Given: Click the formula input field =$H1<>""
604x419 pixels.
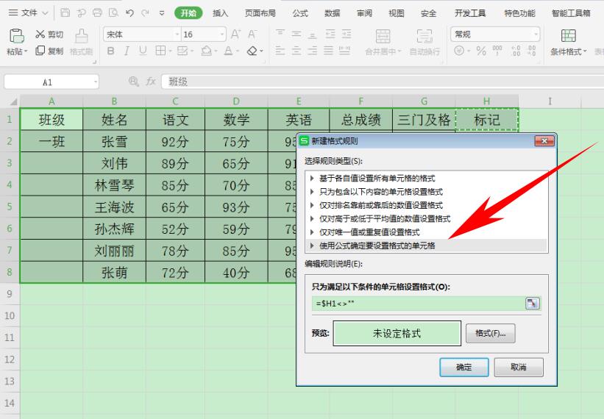Looking at the screenshot, I should point(418,303).
